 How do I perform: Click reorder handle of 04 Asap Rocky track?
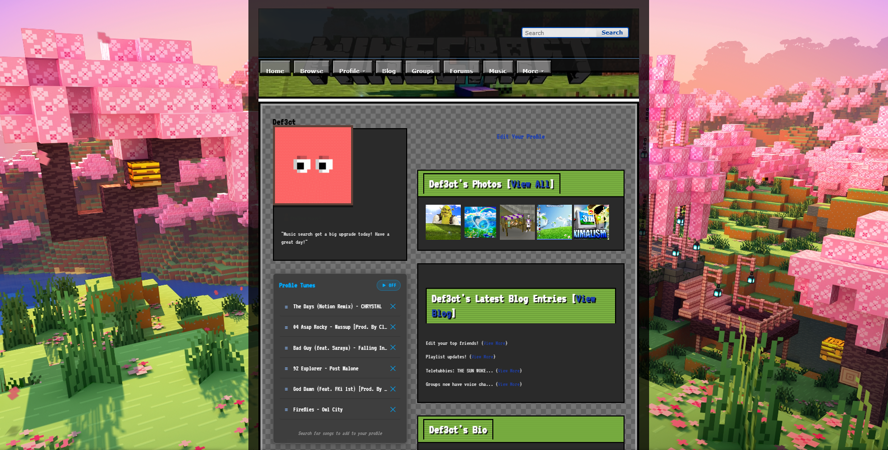point(286,327)
